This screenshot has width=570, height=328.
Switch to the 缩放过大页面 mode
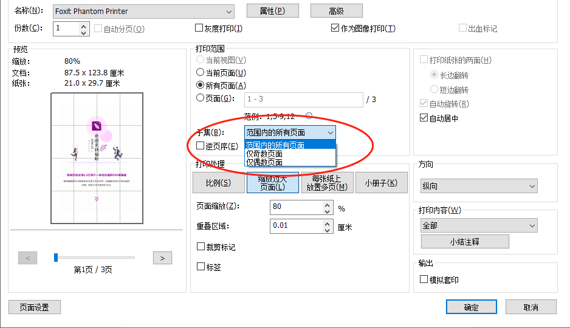[x=273, y=183]
